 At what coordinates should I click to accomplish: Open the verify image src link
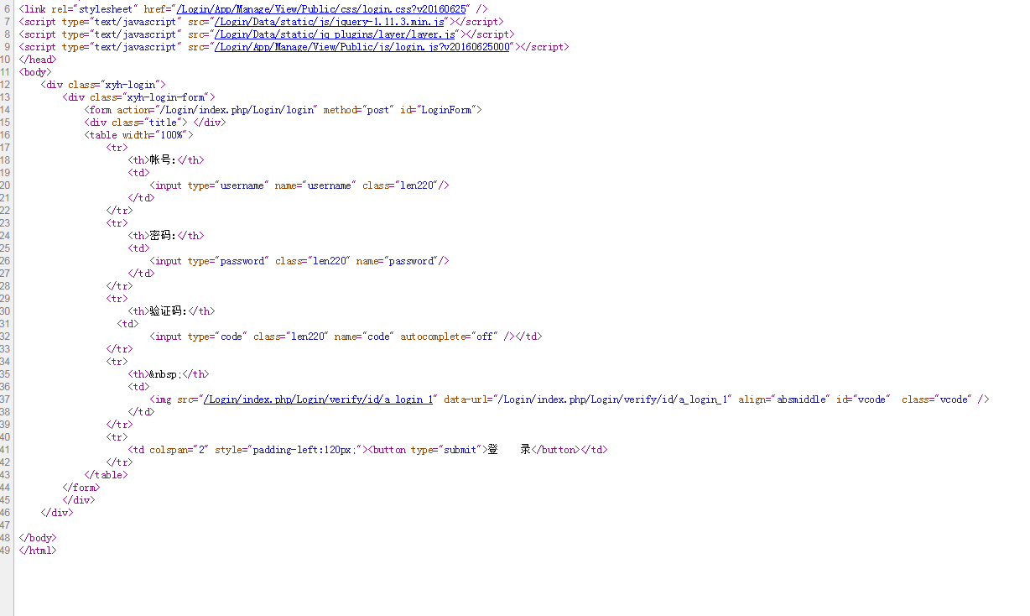(x=319, y=399)
